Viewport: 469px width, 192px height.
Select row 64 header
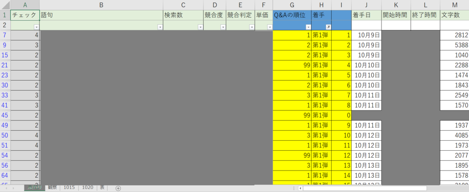5,175
